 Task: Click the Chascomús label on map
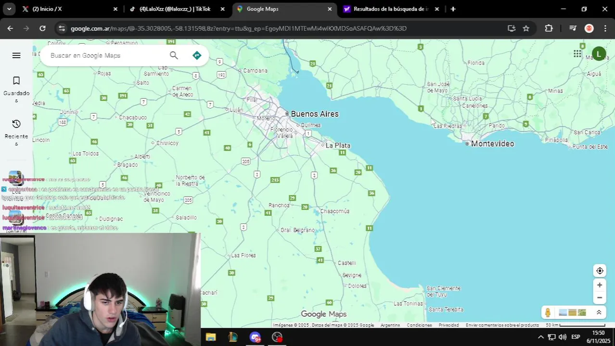pos(334,211)
